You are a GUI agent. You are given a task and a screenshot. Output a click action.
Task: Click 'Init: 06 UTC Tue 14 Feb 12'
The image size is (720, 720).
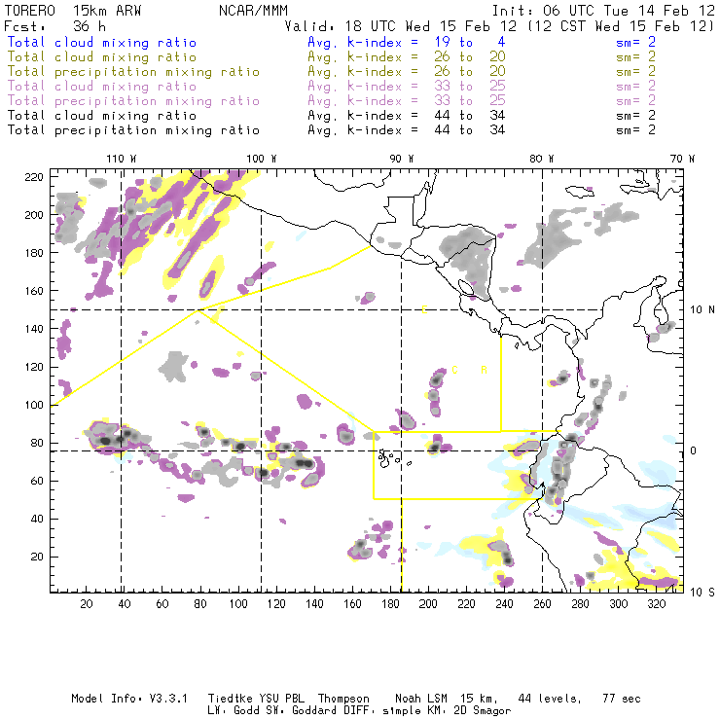[603, 11]
